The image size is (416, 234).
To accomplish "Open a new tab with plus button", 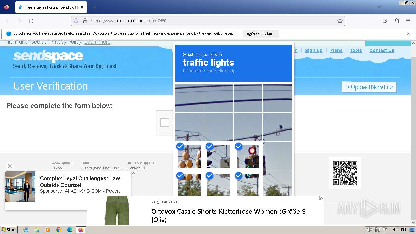I will [94, 7].
